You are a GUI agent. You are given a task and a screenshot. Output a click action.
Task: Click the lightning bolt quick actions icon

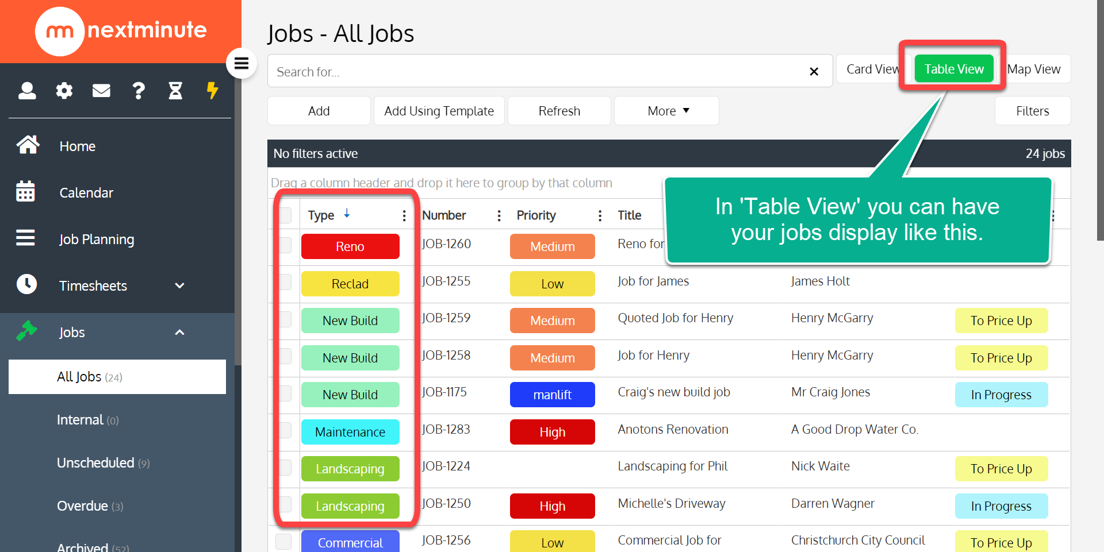(x=212, y=90)
